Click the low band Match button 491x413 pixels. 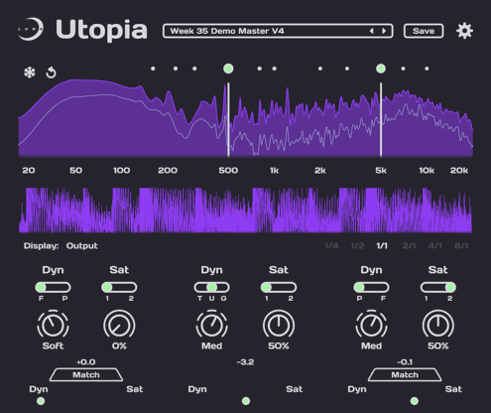click(86, 374)
